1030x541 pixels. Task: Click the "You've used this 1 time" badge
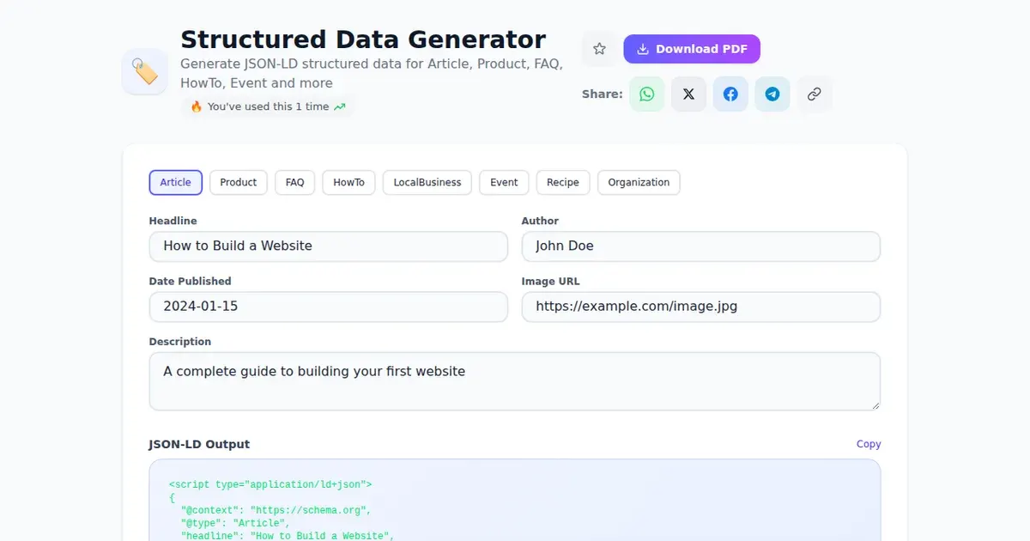pyautogui.click(x=268, y=106)
